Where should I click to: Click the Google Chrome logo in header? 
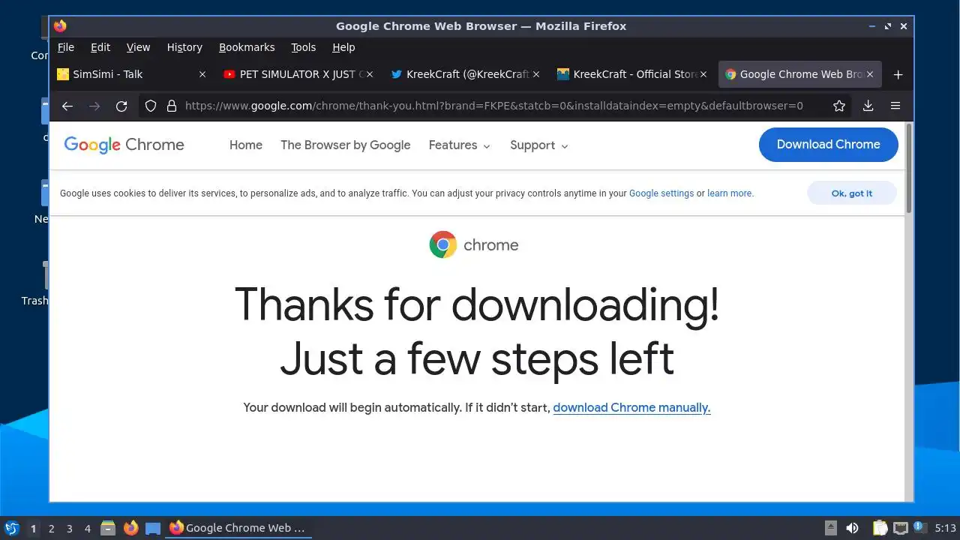[x=124, y=145]
